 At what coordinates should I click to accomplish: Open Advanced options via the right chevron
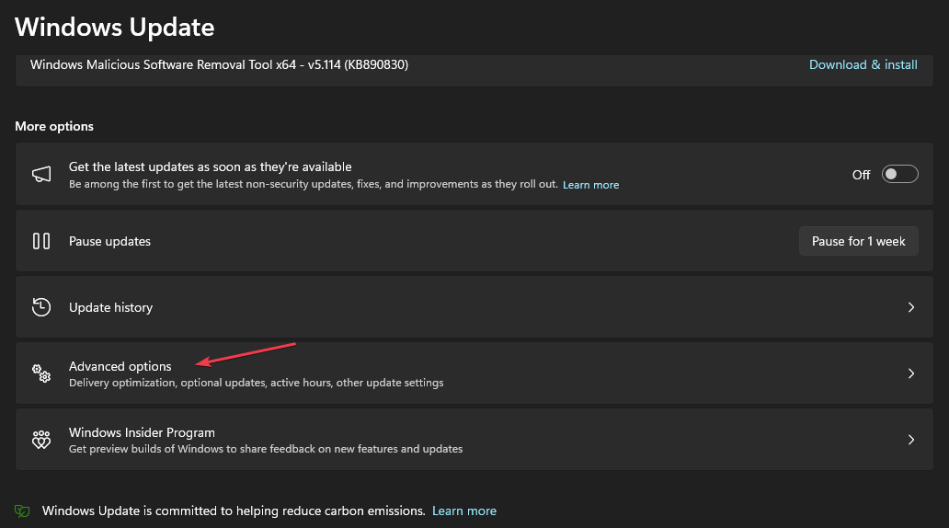coord(911,373)
